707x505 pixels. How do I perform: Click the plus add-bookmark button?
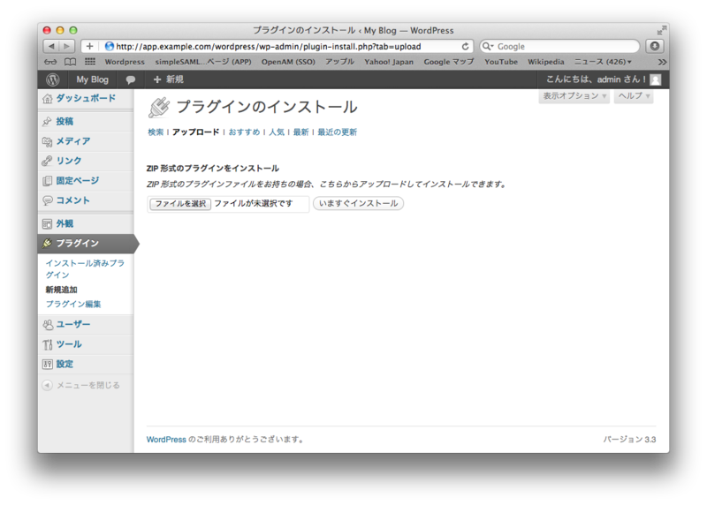point(89,46)
